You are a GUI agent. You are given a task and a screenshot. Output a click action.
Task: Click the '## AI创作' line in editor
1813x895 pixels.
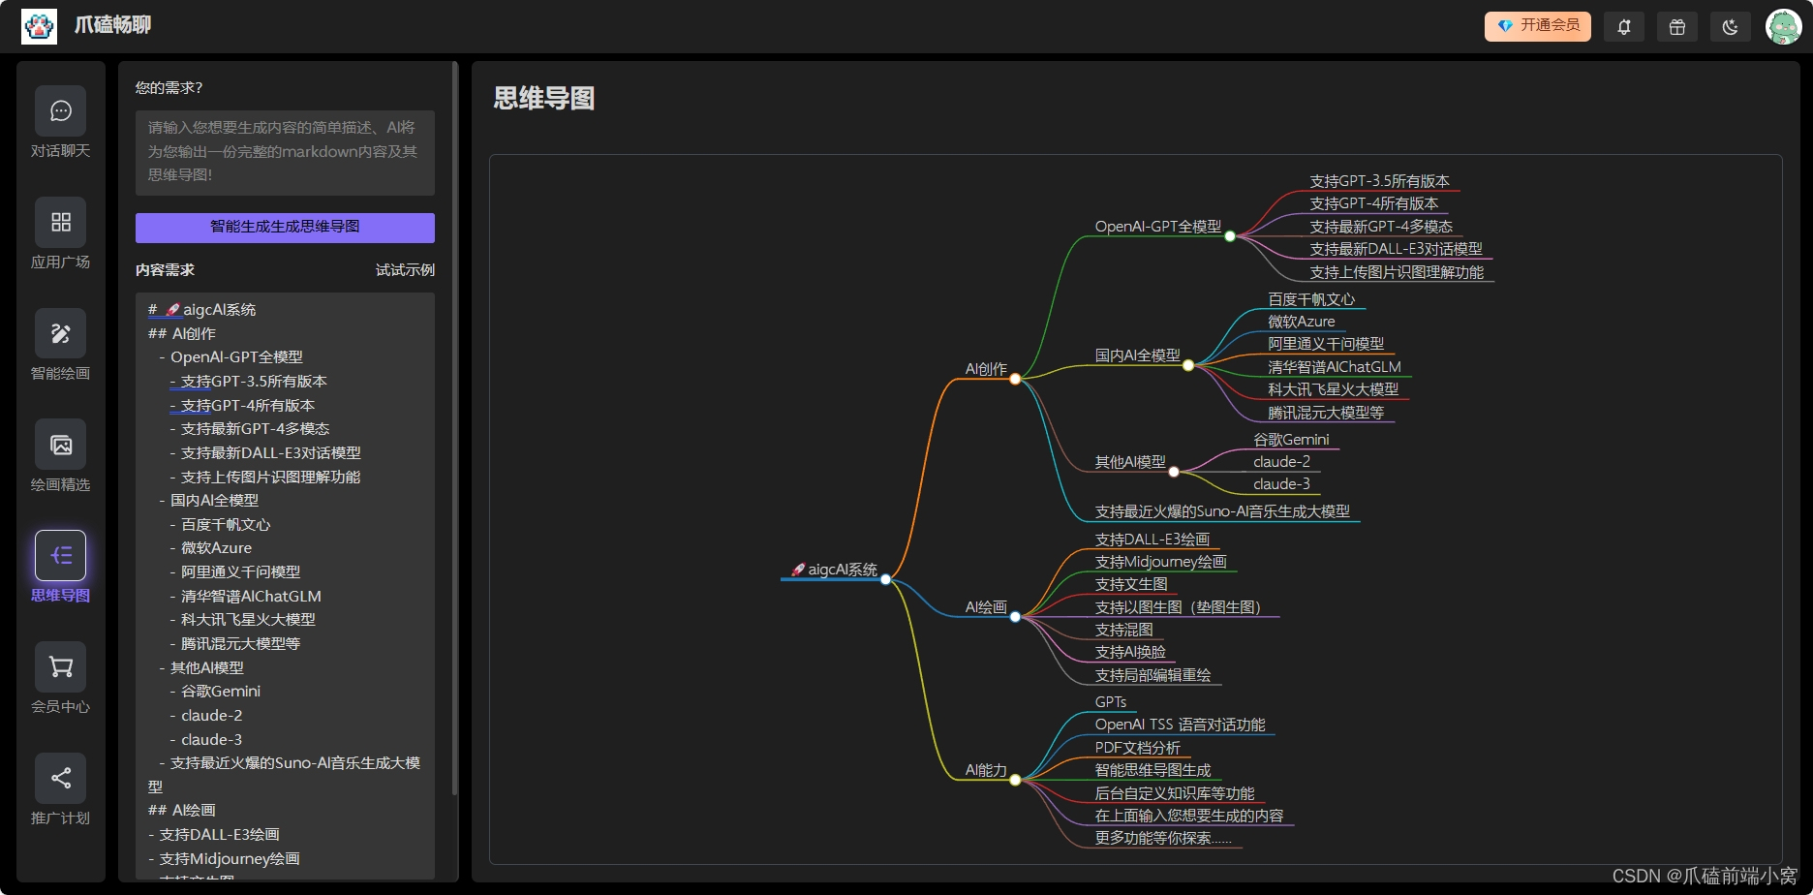point(182,333)
